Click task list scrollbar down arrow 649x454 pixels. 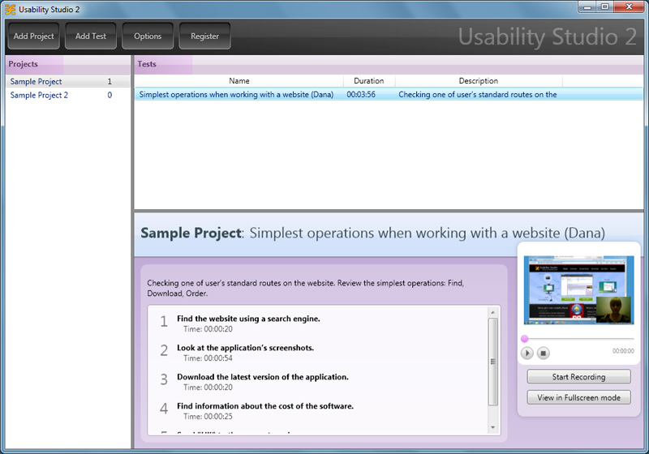point(492,427)
